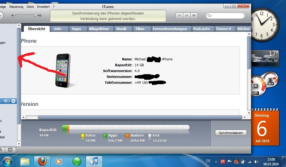The height and width of the screenshot is (167, 286).
Task: Switch to list view
Action: [x=180, y=16]
